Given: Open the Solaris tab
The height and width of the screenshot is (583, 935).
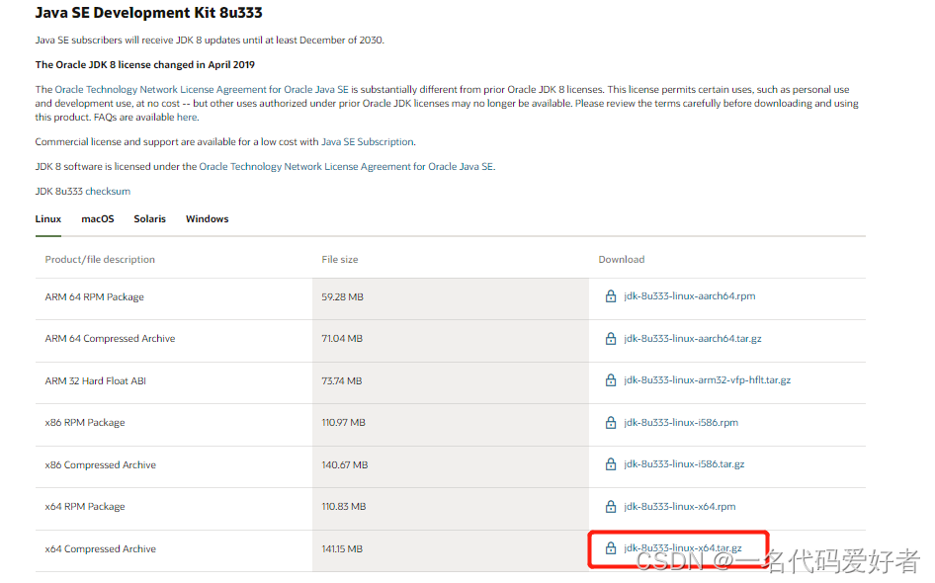Looking at the screenshot, I should click(x=149, y=218).
